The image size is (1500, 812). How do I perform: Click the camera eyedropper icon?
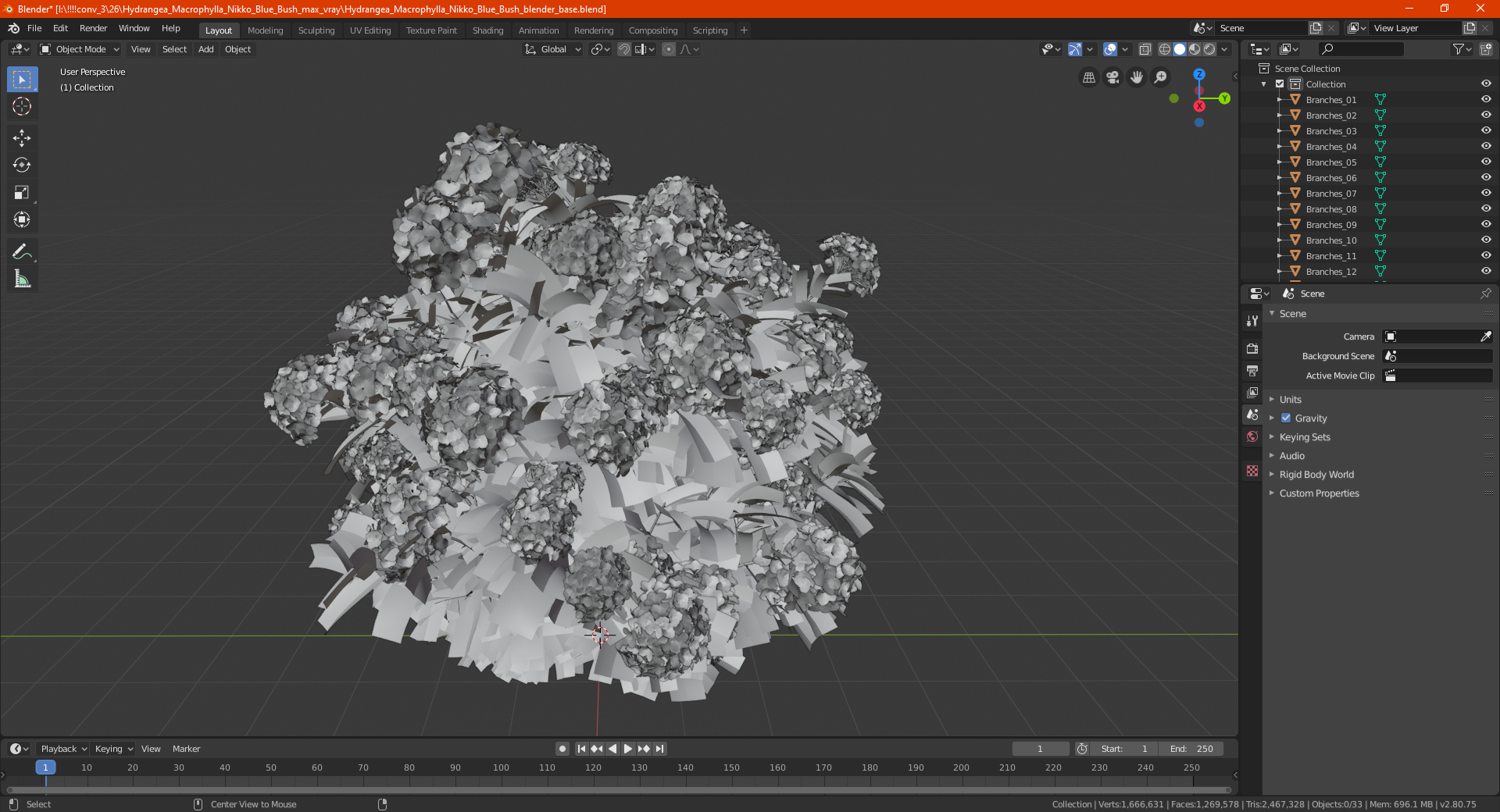(x=1485, y=337)
